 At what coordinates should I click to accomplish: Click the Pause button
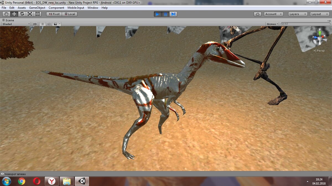coord(165,14)
